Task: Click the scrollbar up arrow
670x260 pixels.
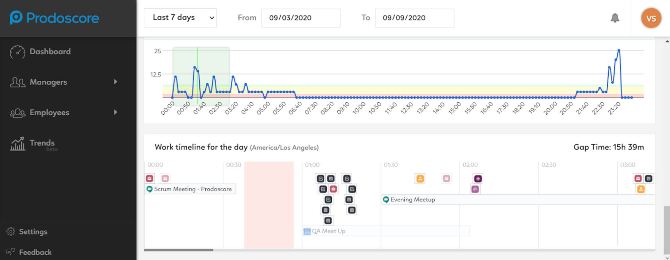Action: pyautogui.click(x=667, y=41)
